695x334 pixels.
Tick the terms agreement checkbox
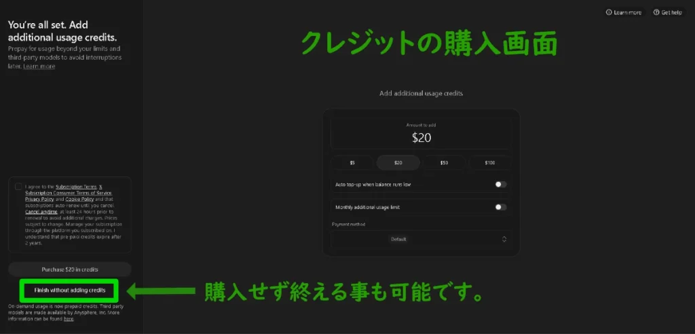[18, 187]
